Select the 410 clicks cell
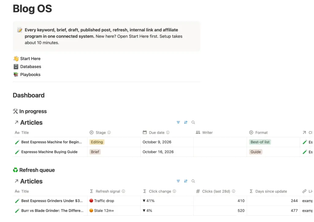The width and height of the screenshot is (314, 222). (220, 201)
